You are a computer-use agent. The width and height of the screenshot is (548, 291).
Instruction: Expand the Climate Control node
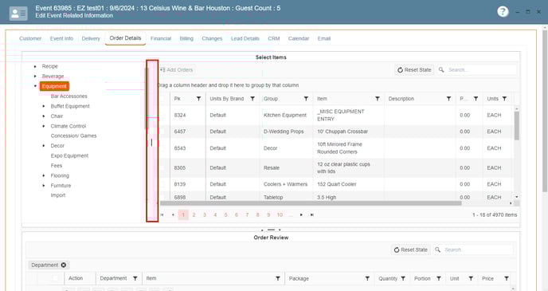click(44, 126)
